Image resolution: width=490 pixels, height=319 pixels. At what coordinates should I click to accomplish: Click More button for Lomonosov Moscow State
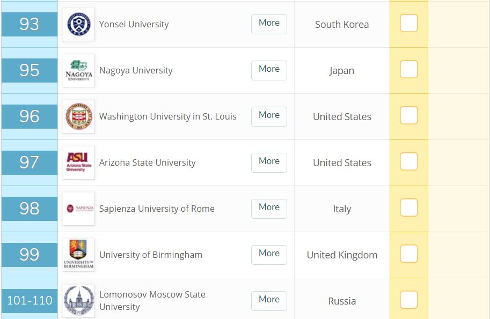(x=269, y=301)
